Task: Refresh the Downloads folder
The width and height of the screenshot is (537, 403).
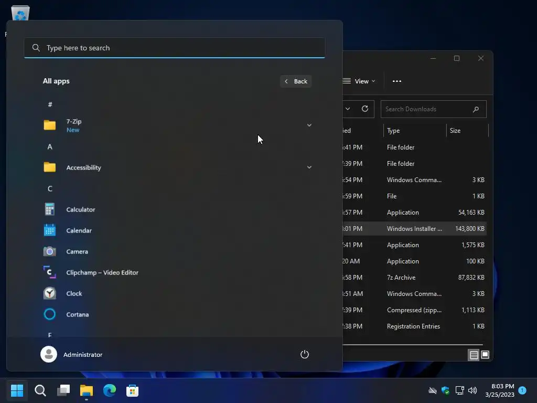Action: click(x=365, y=109)
